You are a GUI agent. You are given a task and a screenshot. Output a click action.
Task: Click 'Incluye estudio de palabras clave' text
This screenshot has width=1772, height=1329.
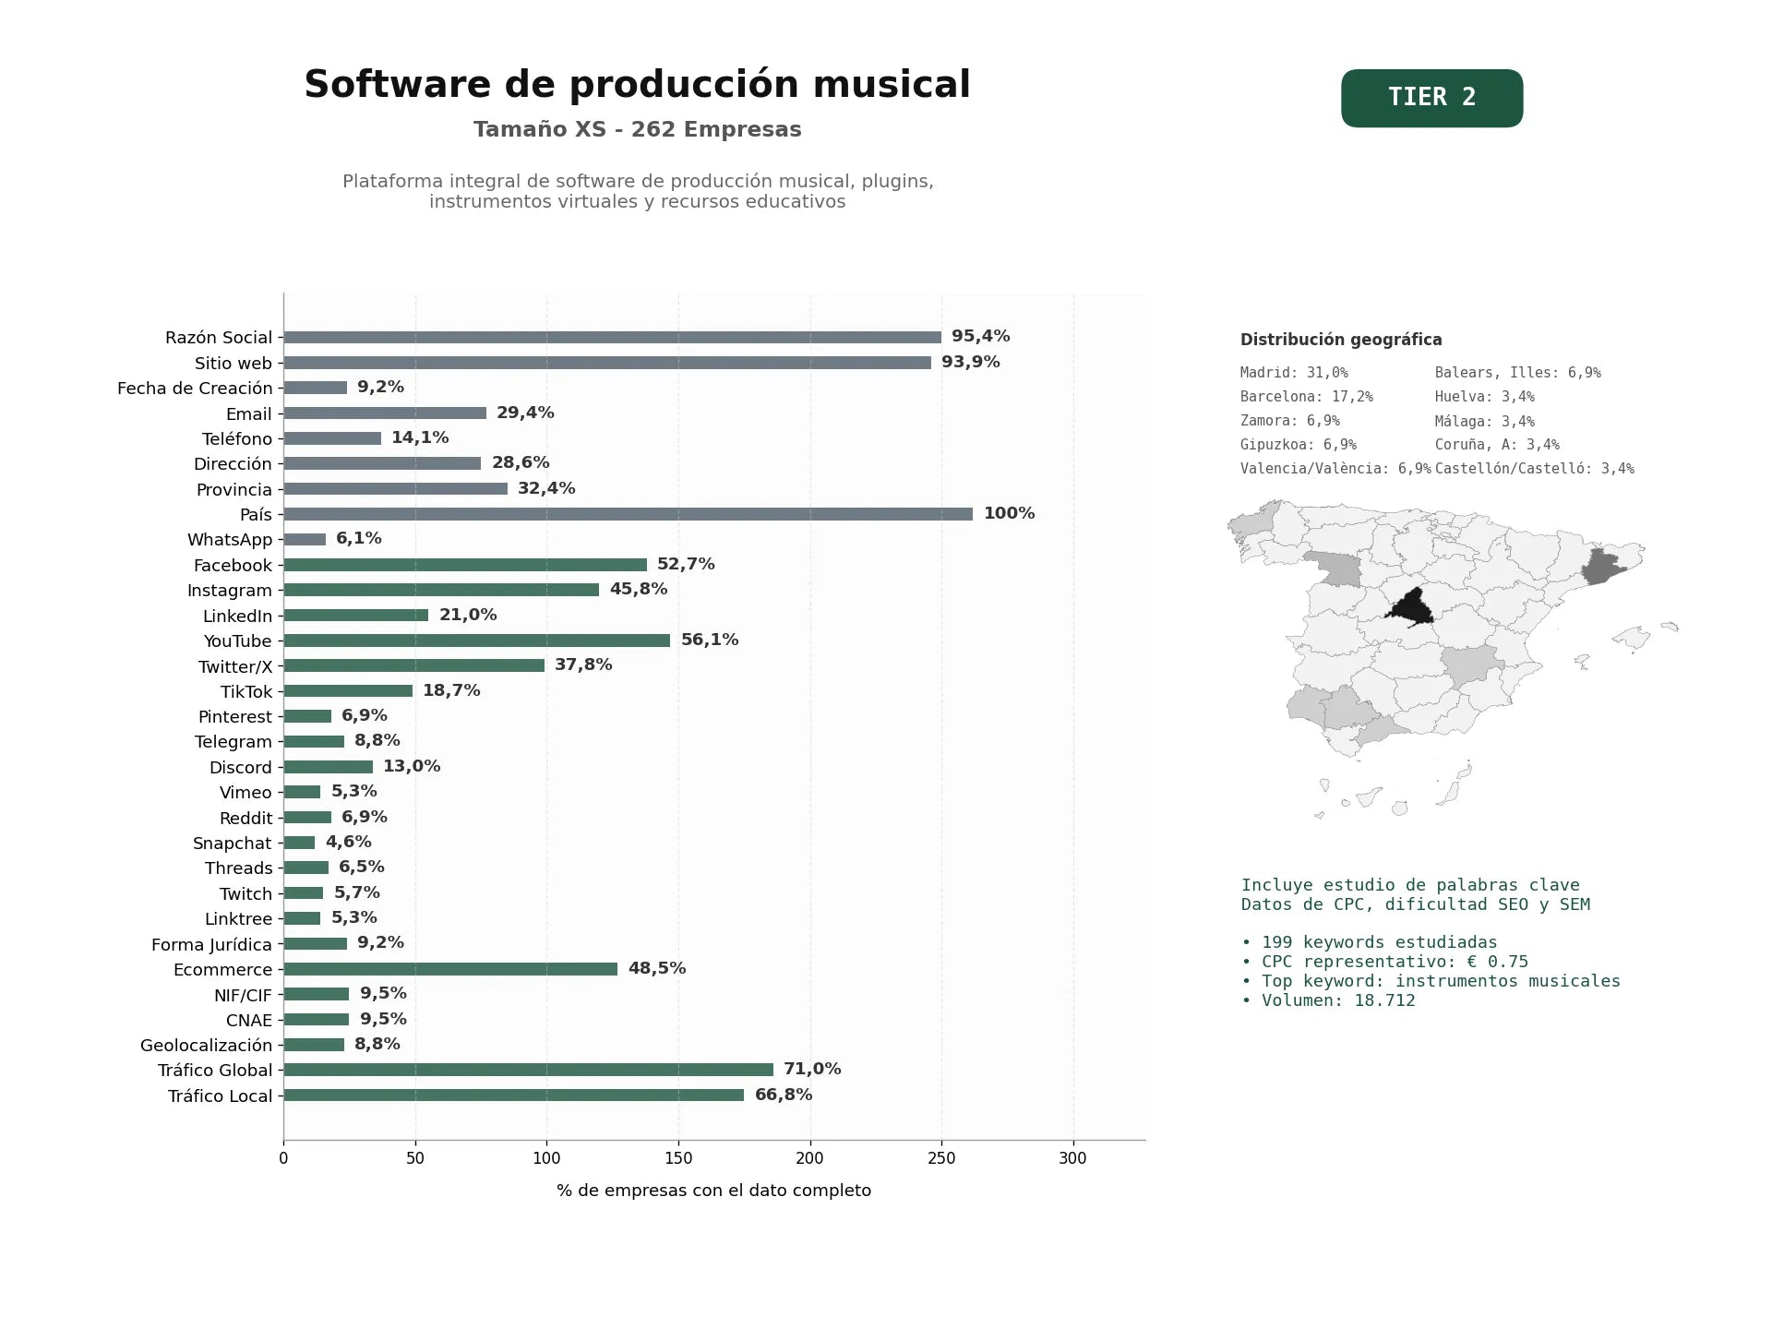1410,885
